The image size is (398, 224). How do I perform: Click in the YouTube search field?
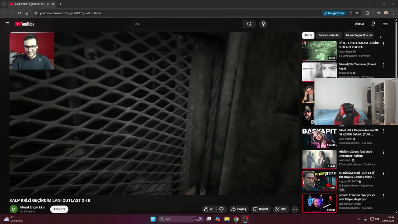[187, 24]
